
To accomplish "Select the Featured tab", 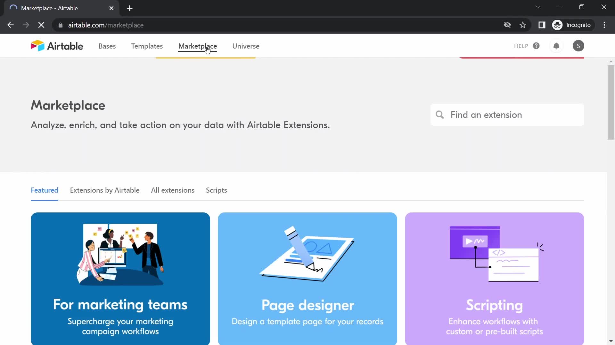I will click(x=44, y=190).
